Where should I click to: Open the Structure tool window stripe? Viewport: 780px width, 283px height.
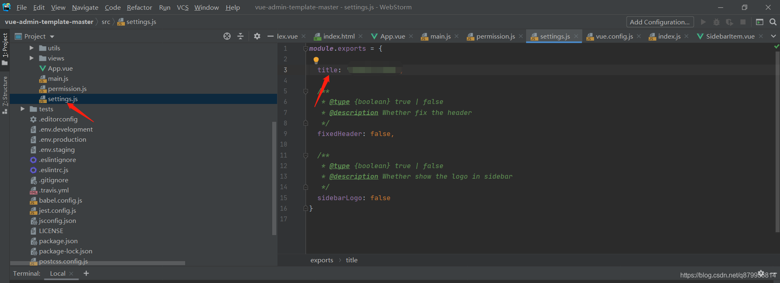click(5, 95)
